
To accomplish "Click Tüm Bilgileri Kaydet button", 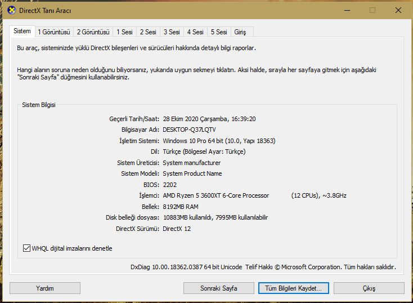I will 293,288.
